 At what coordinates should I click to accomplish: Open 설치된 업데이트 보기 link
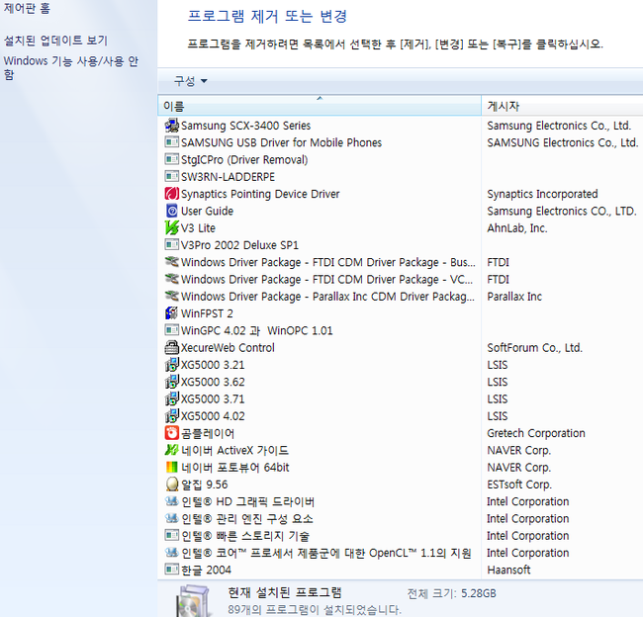tap(55, 41)
